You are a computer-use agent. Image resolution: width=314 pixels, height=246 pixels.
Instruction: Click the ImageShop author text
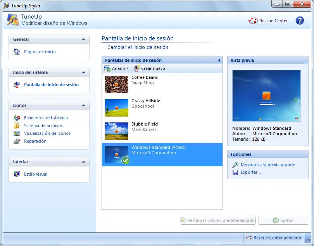click(143, 83)
